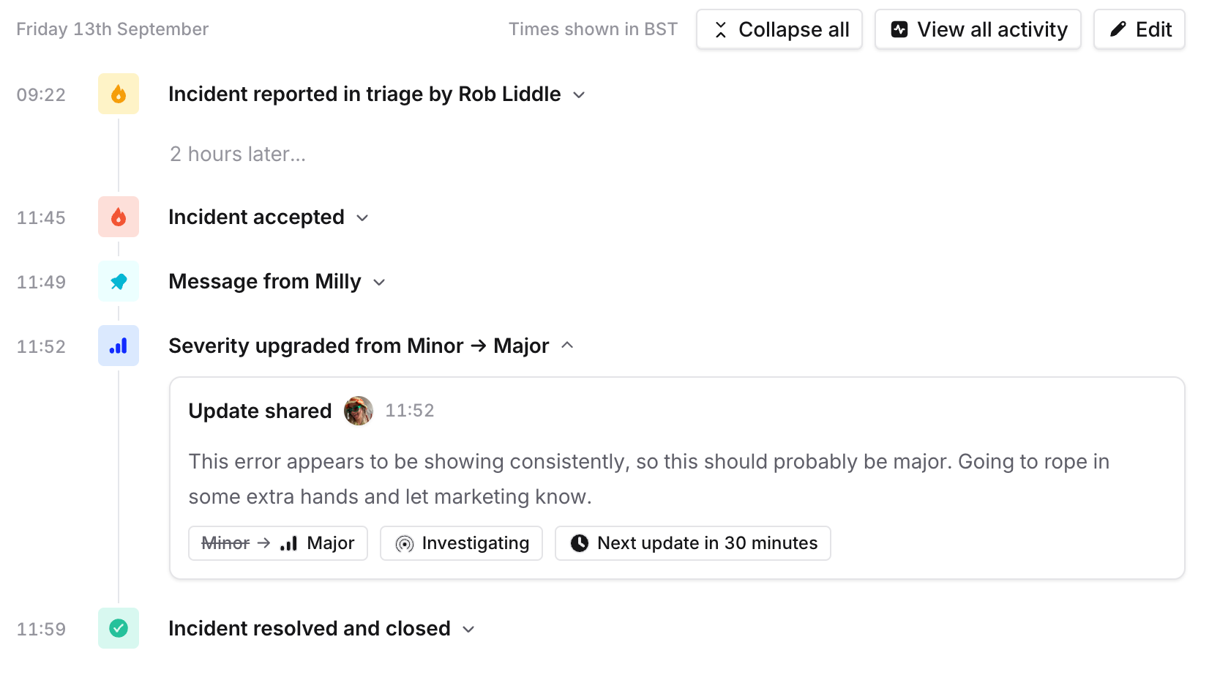Viewport: 1209px width, 675px height.
Task: Click the blue pin message icon
Action: coord(119,281)
